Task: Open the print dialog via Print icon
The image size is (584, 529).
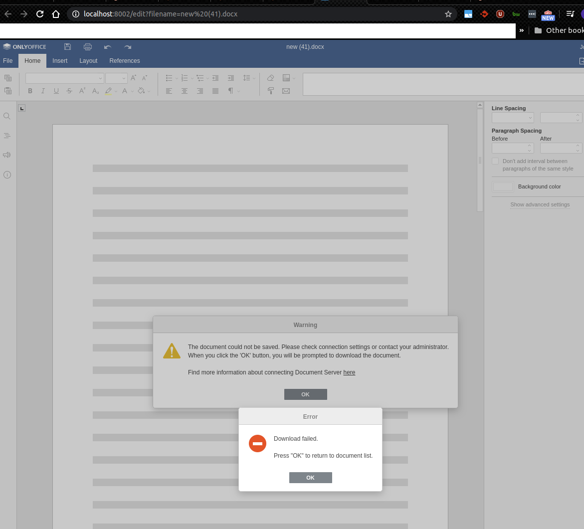Action: click(x=88, y=46)
